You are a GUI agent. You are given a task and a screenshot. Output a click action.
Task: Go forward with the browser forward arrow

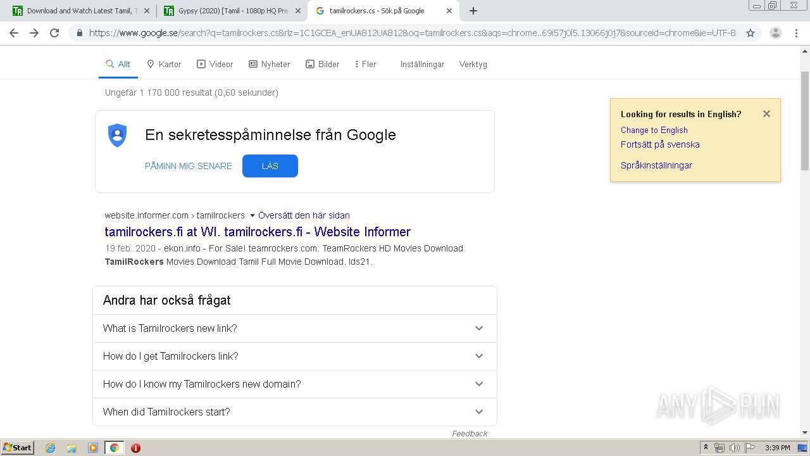[x=34, y=33]
